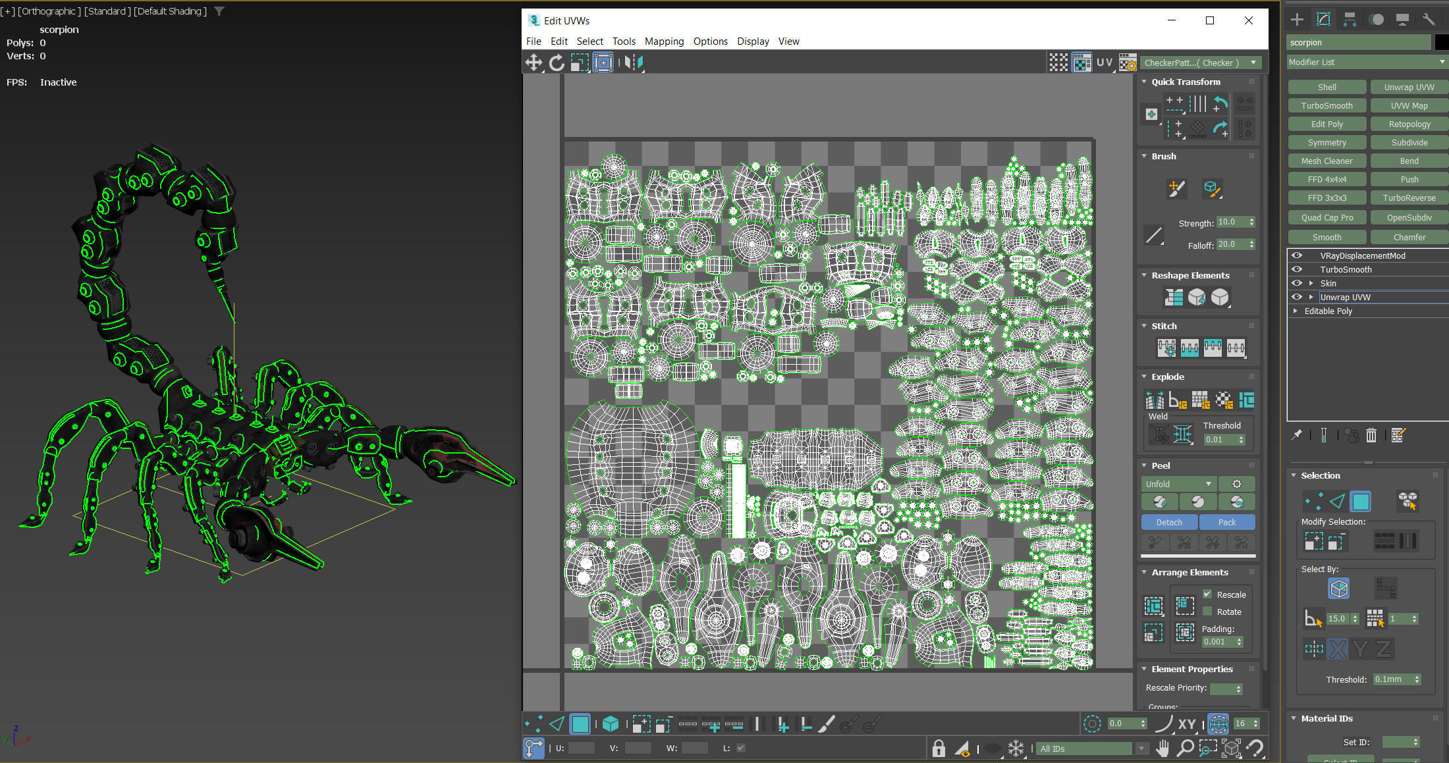Click the Zoom magnifier icon
Image resolution: width=1449 pixels, height=763 pixels.
point(1185,749)
